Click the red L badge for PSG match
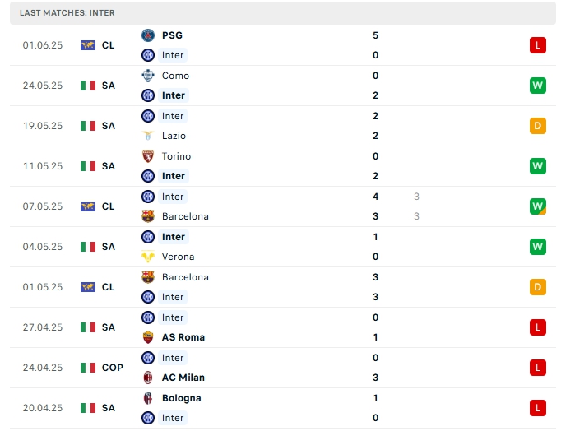 [x=538, y=45]
